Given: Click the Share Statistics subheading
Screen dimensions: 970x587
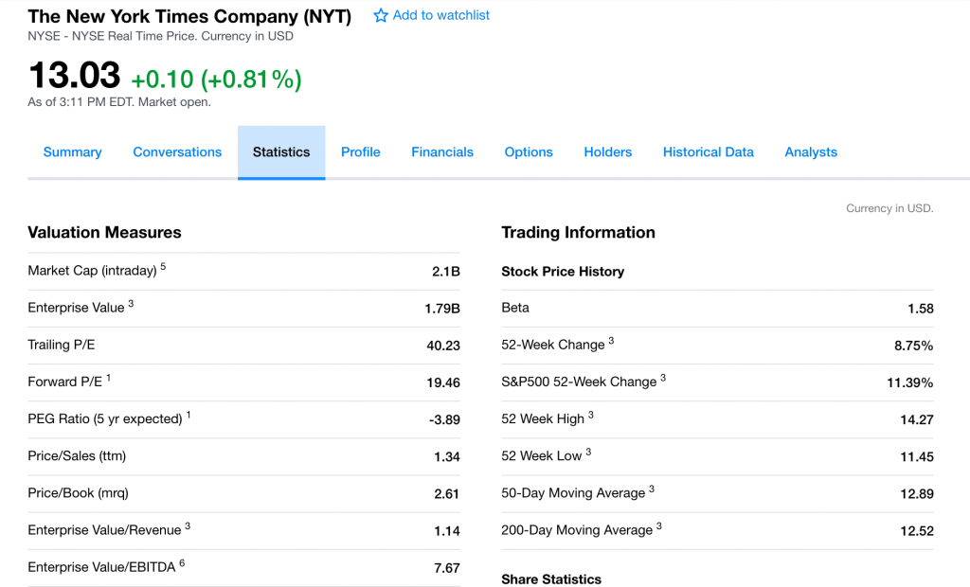Looking at the screenshot, I should tap(551, 579).
